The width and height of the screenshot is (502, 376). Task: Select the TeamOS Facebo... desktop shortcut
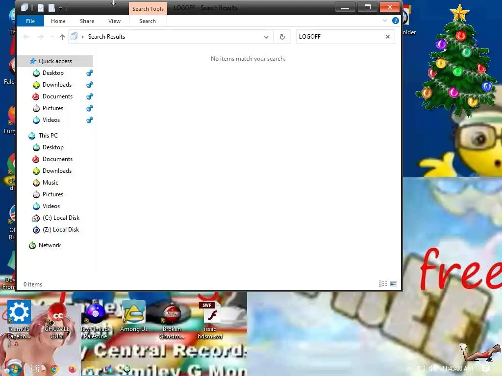click(x=19, y=320)
